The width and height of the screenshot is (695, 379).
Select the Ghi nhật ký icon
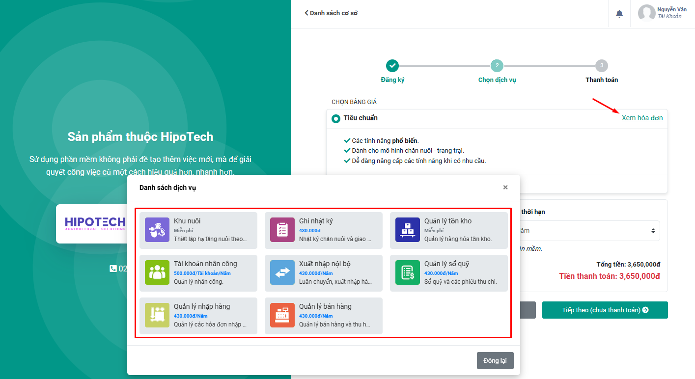[x=282, y=230]
